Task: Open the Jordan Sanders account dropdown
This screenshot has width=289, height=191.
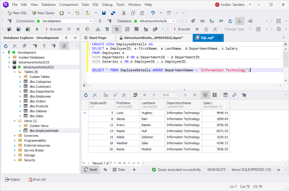Action: pos(250,5)
